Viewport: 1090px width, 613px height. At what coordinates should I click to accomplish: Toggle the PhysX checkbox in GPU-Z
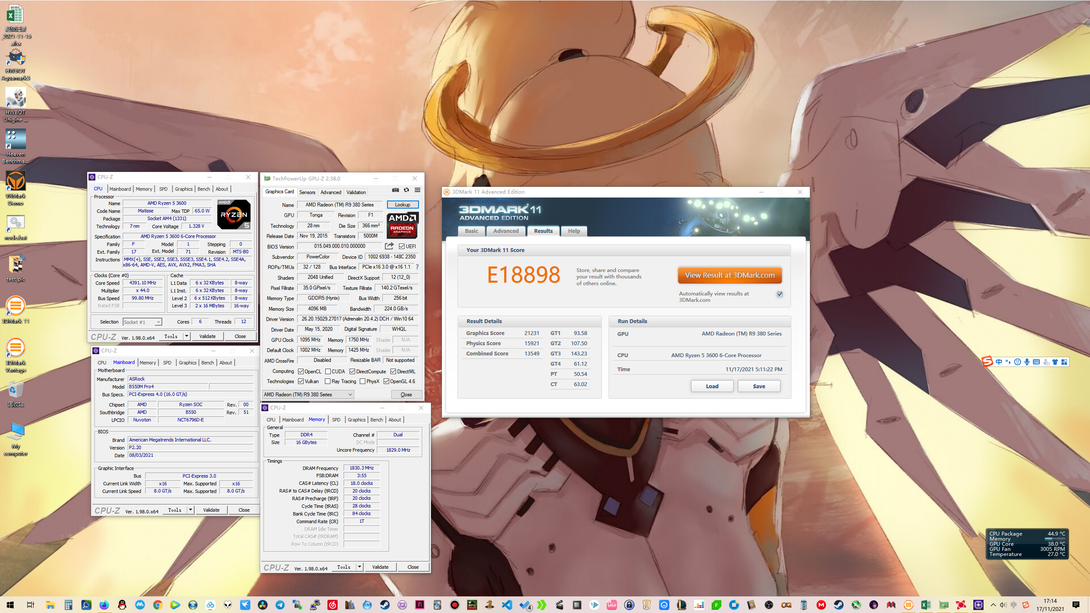[362, 381]
